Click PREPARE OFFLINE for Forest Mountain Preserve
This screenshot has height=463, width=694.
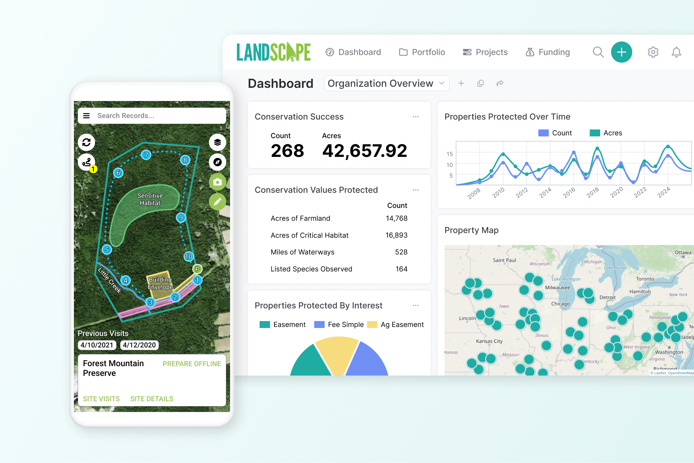pos(192,363)
